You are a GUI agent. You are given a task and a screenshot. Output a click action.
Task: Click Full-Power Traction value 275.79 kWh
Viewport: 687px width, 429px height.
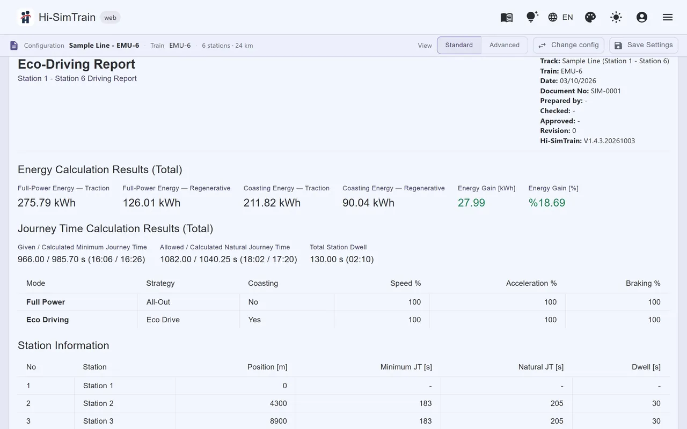(47, 203)
